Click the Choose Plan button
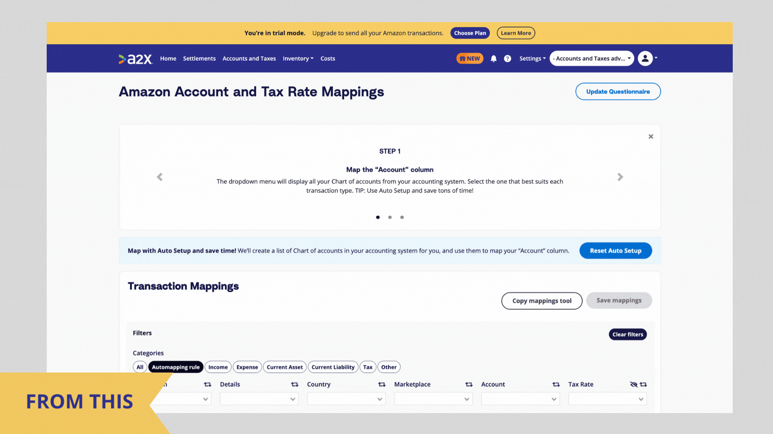Screen dimensions: 773x434 [470, 33]
